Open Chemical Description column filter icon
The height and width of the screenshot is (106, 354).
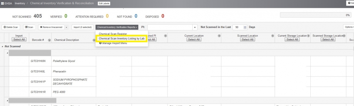point(94,40)
